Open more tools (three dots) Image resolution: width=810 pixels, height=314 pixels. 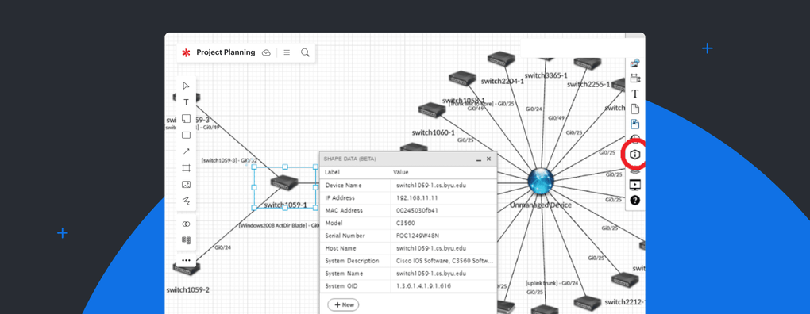click(x=186, y=260)
